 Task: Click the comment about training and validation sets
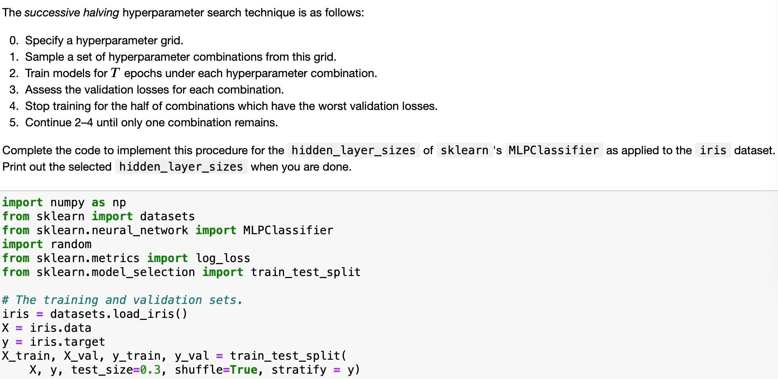point(122,300)
